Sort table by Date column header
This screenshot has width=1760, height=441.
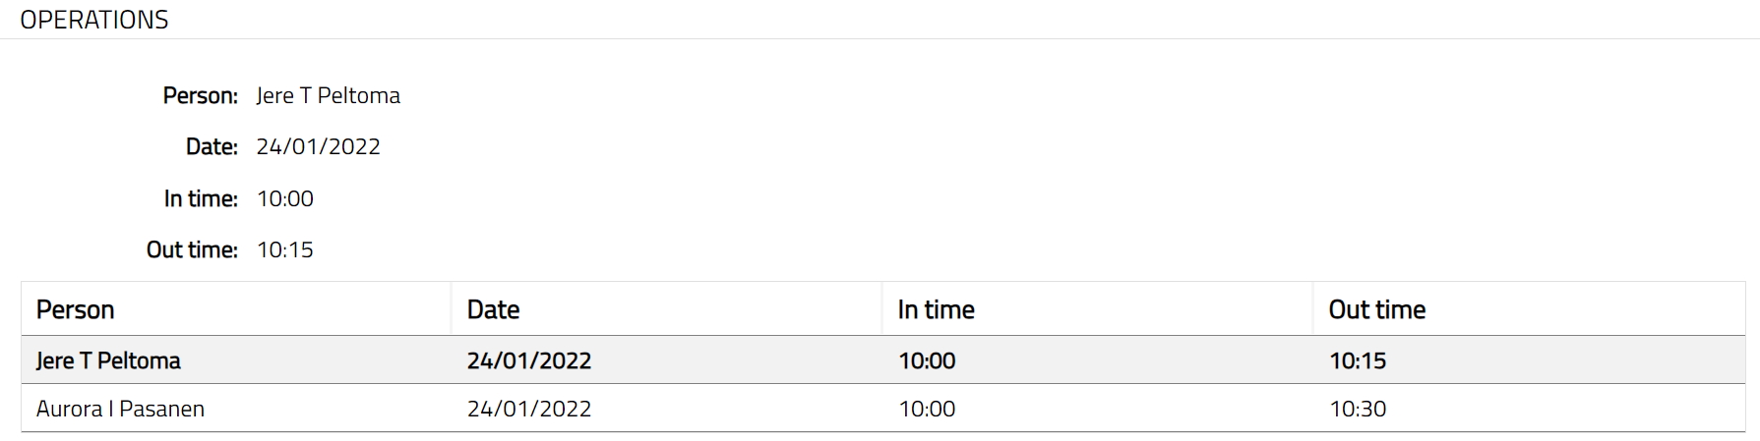click(x=493, y=310)
